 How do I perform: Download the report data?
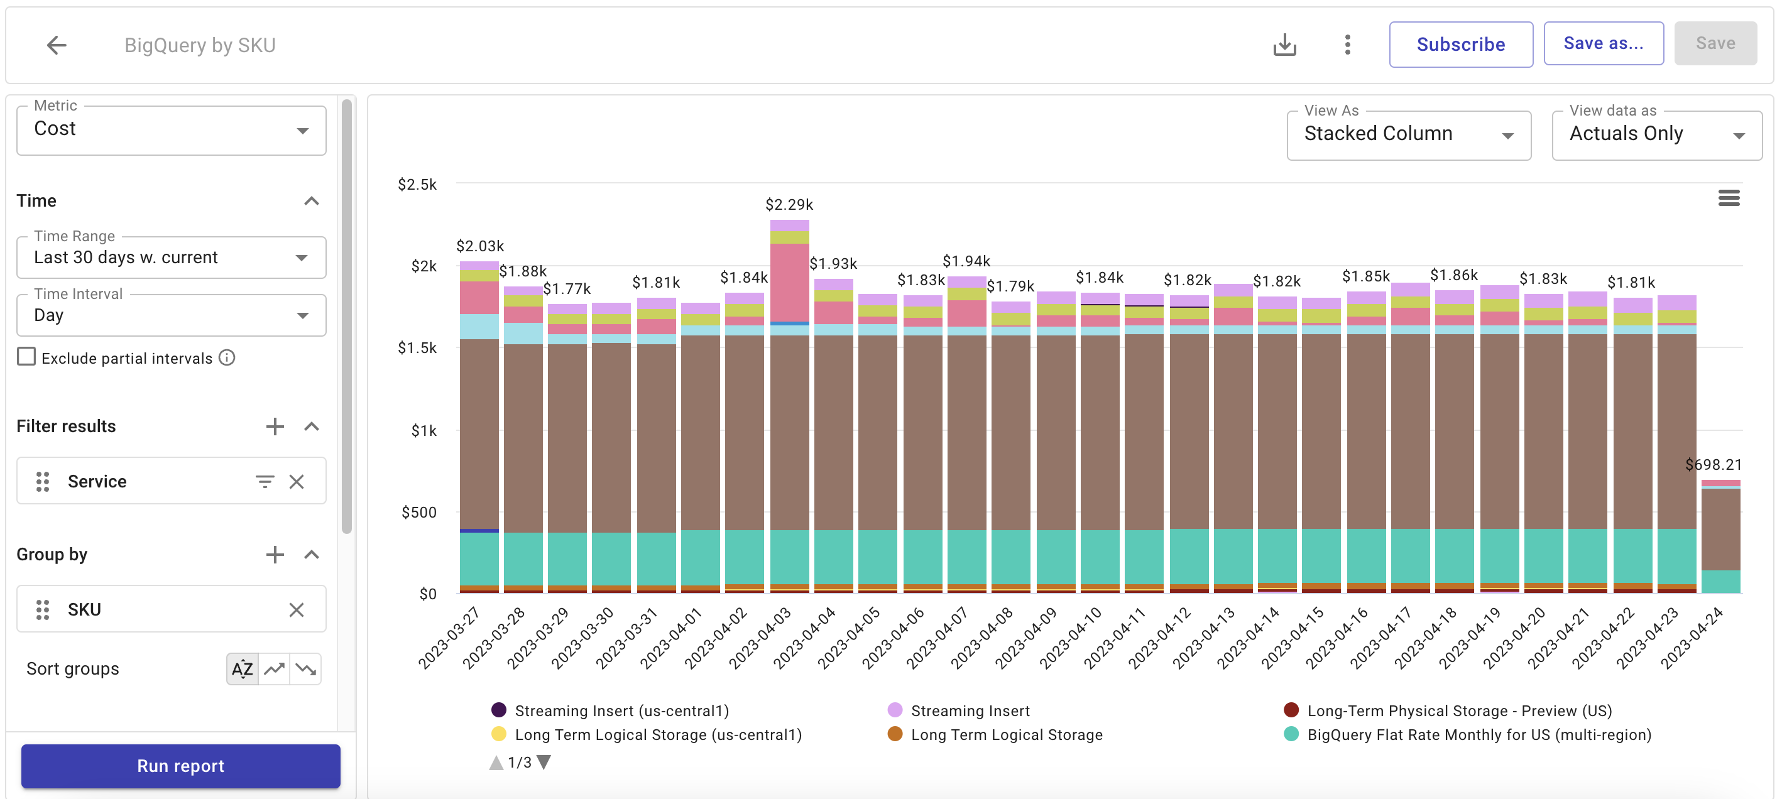click(1286, 44)
